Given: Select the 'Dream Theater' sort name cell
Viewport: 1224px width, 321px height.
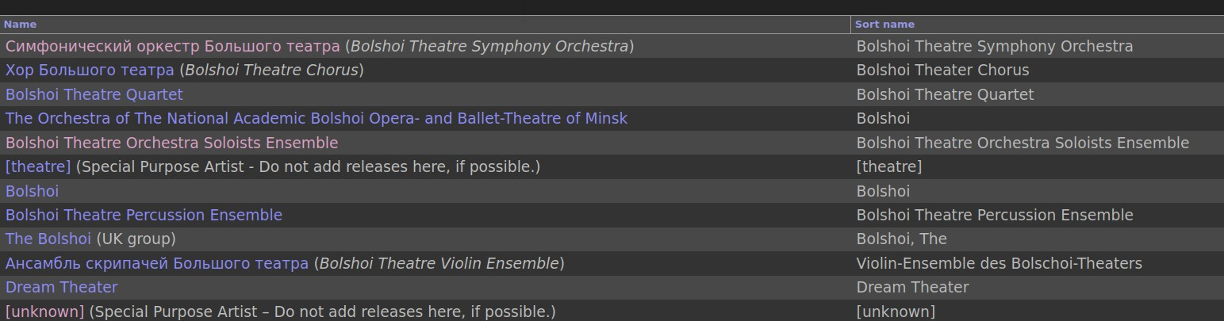Looking at the screenshot, I should click(x=912, y=287).
